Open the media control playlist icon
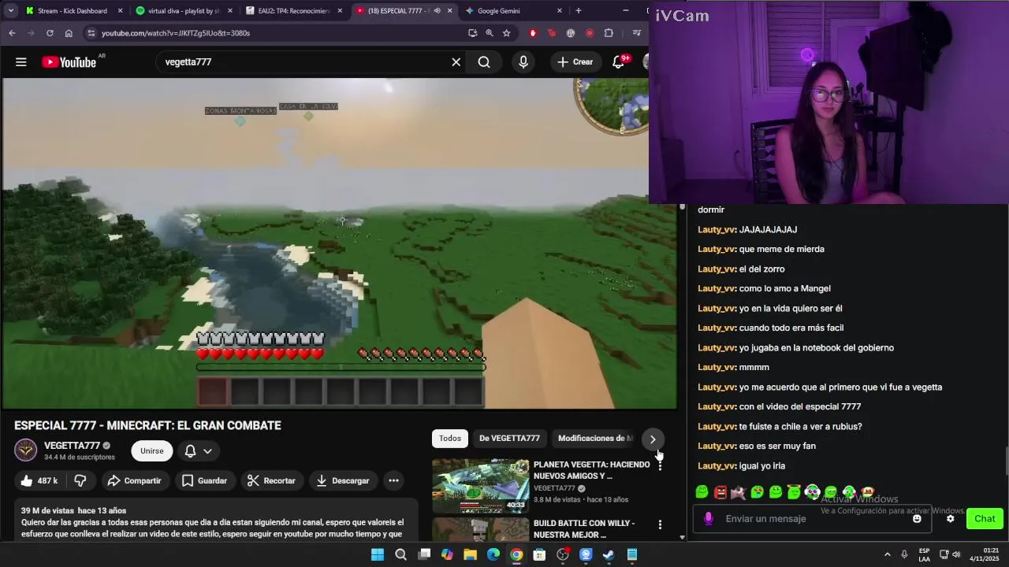The width and height of the screenshot is (1009, 567). (636, 33)
